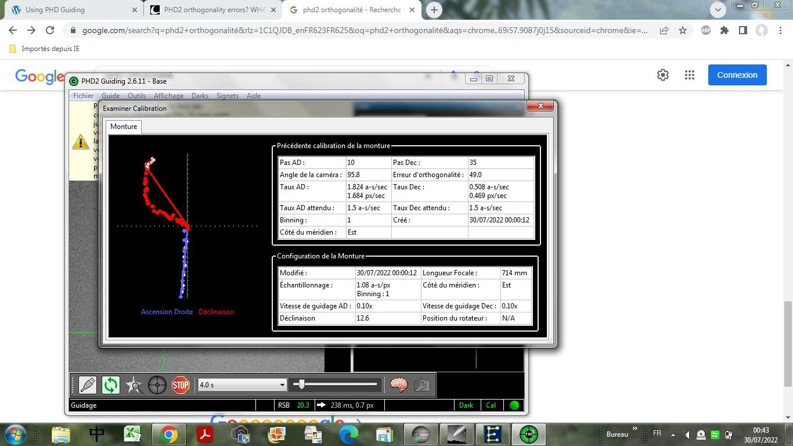Bookmark this page with the star icon

coord(683,30)
